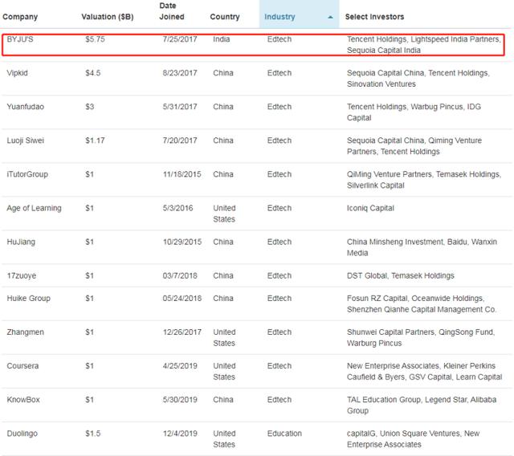Click the Huike Group company name
This screenshot has height=456, width=514.
(x=28, y=298)
